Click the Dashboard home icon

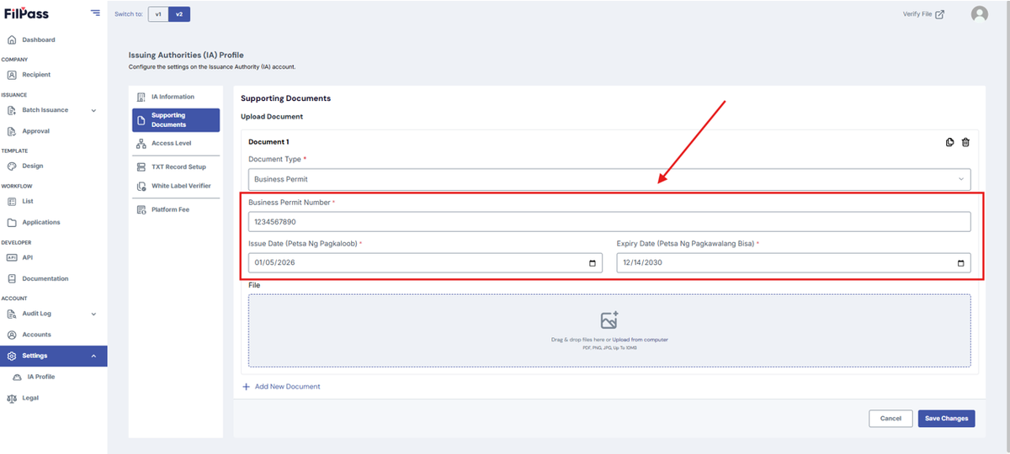[12, 40]
